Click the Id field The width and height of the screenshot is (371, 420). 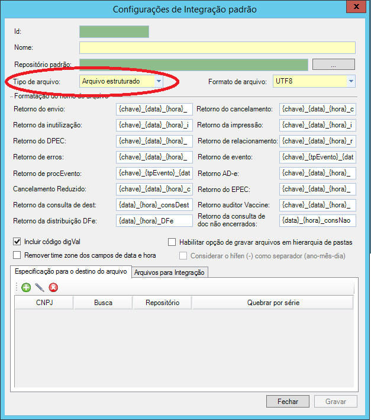coord(114,31)
